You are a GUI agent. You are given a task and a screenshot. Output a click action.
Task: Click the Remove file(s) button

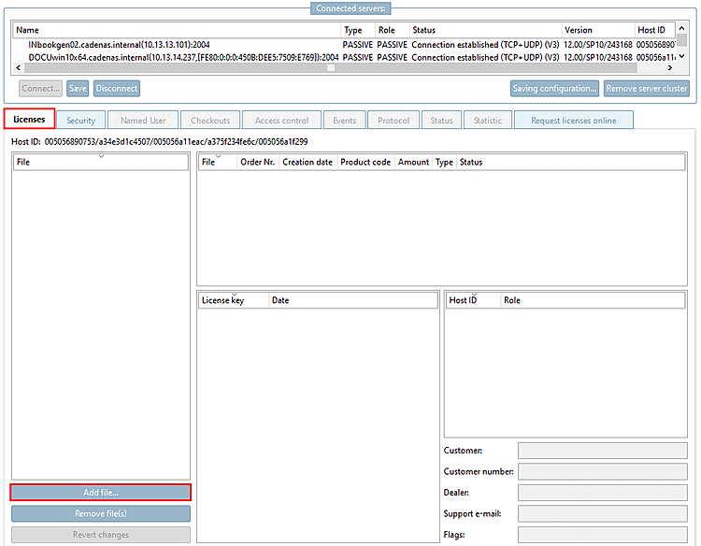pyautogui.click(x=101, y=513)
